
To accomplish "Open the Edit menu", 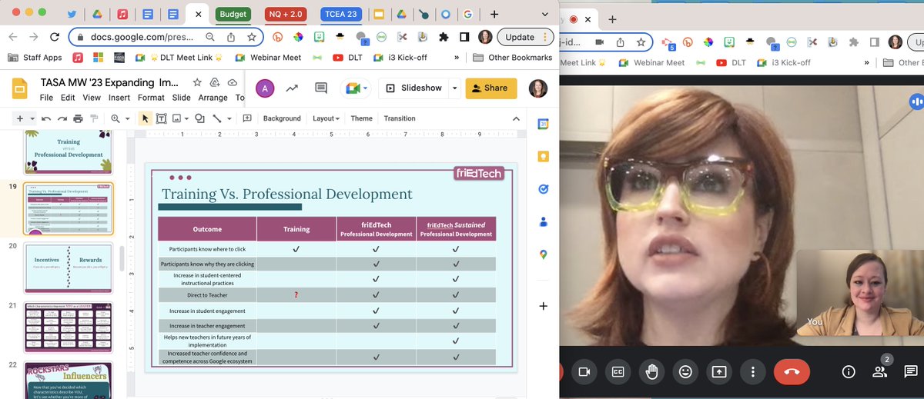I will (x=69, y=98).
